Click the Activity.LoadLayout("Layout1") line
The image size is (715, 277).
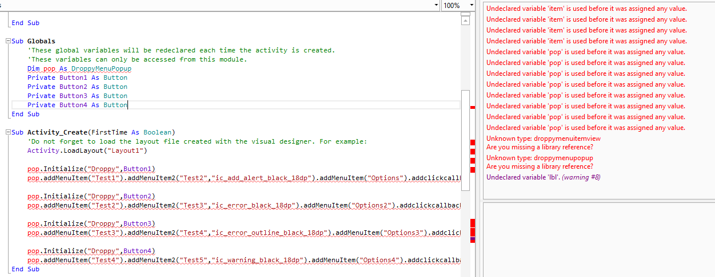click(87, 150)
